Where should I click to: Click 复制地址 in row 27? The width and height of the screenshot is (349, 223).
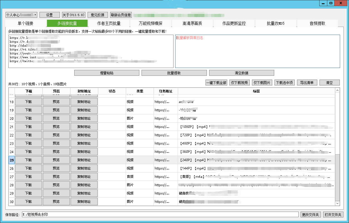(x=84, y=177)
